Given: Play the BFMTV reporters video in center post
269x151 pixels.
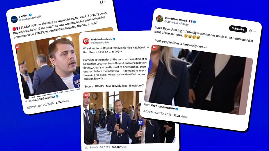Looking at the screenshot, I should pyautogui.click(x=130, y=118).
